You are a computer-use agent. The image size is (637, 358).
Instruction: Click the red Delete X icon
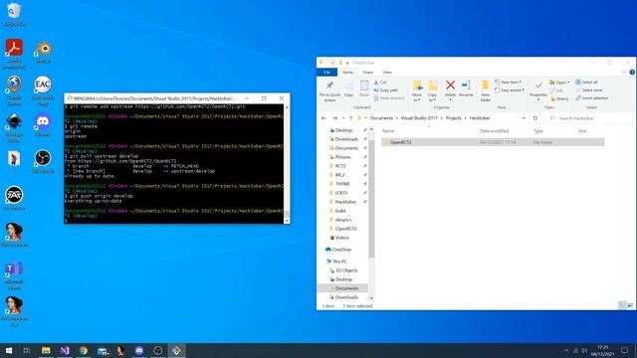click(450, 85)
